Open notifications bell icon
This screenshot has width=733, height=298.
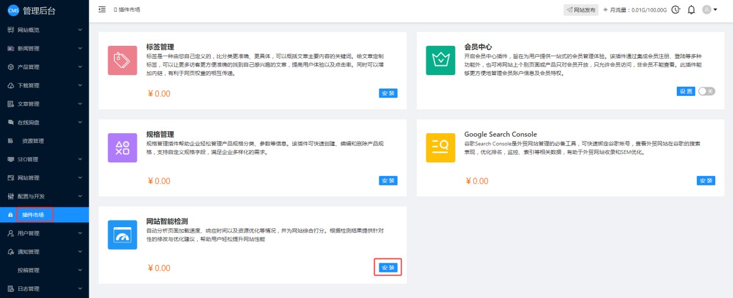coord(691,10)
